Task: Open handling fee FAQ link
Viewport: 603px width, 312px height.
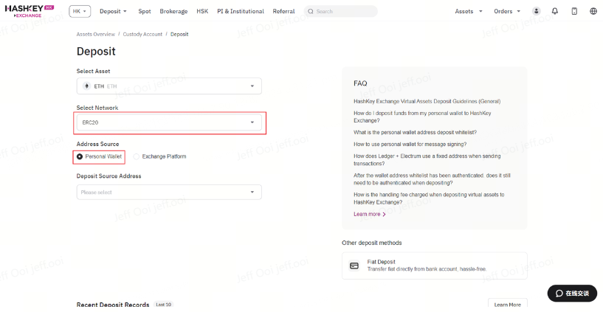Action: pos(429,198)
